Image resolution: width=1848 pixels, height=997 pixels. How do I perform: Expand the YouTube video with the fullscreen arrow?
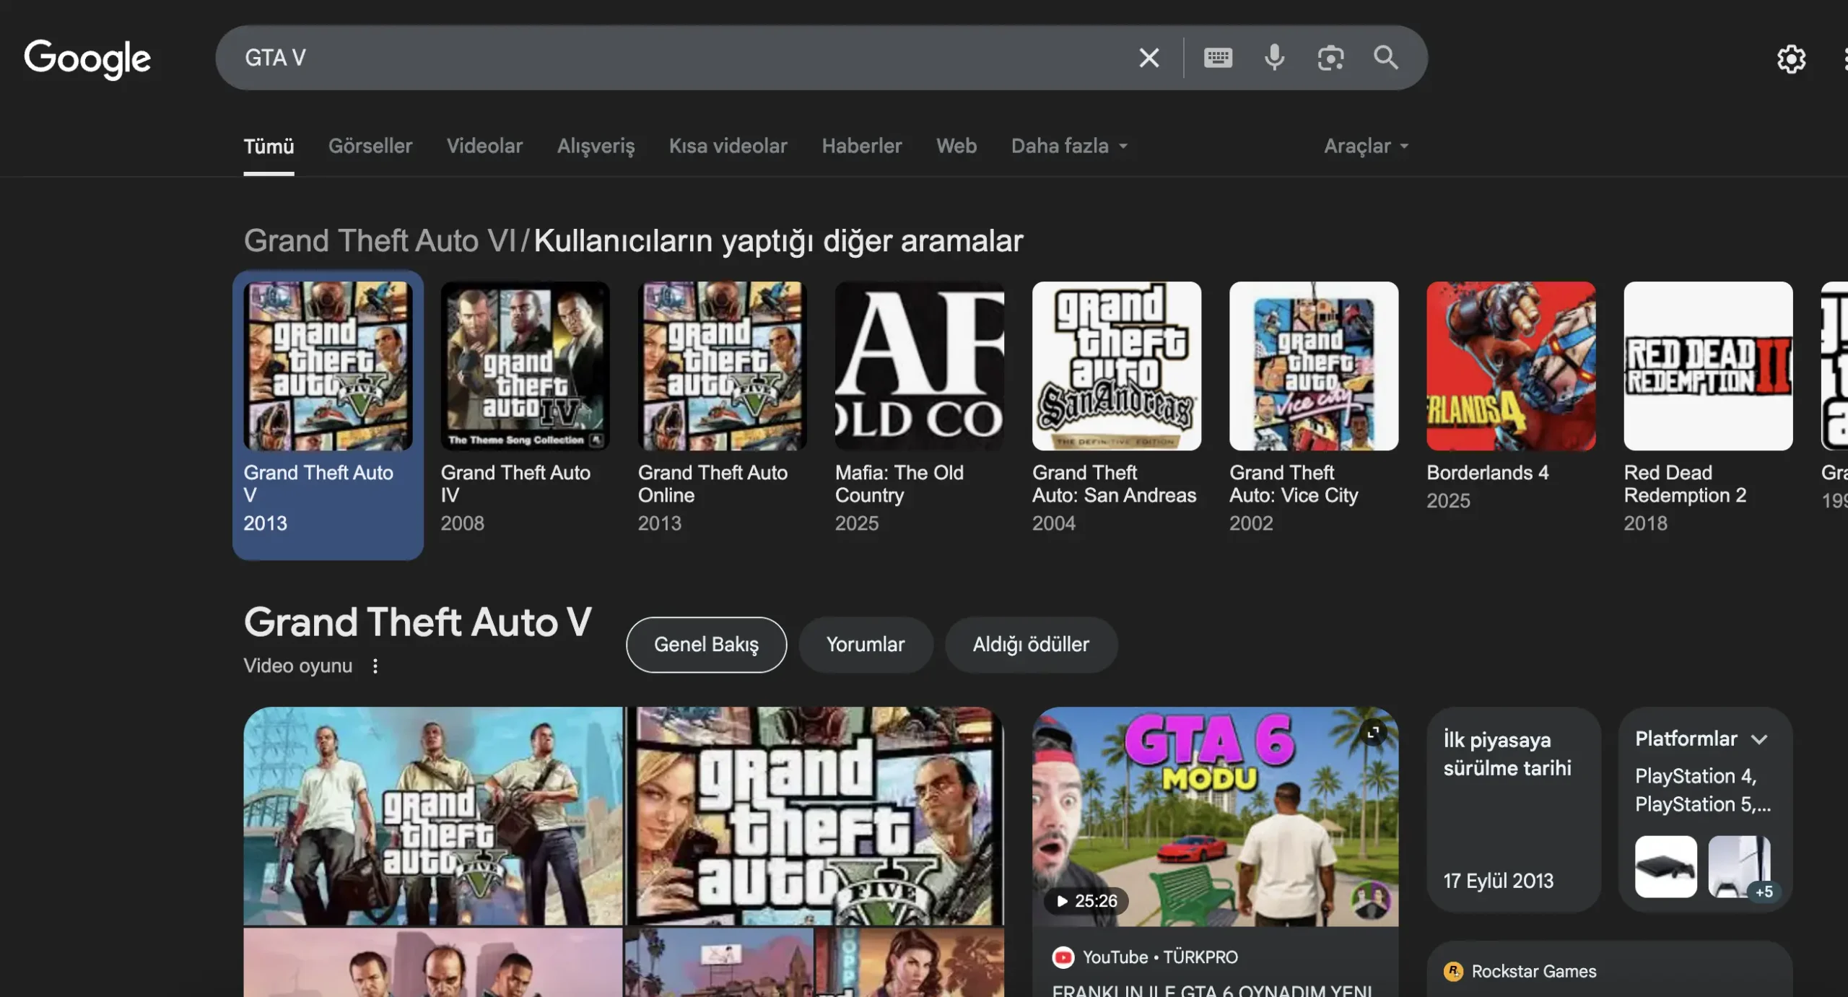tap(1373, 731)
